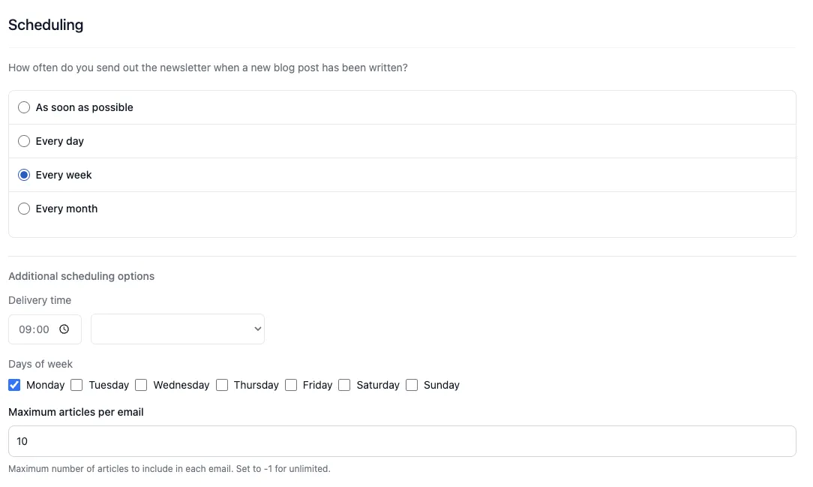Check the Wednesday checkbox

[x=141, y=385]
